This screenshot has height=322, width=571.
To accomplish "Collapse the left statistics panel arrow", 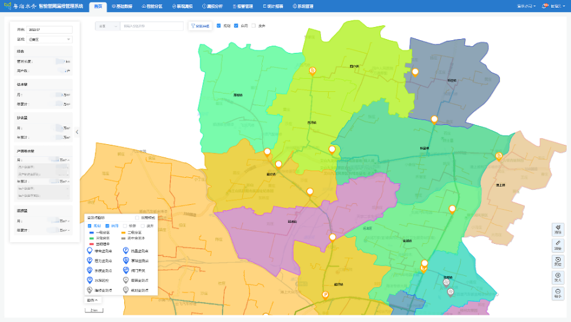I will (77, 132).
